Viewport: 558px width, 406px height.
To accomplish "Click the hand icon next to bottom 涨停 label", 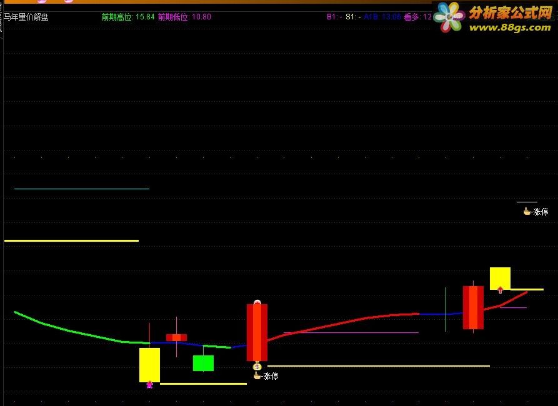I will pos(257,376).
